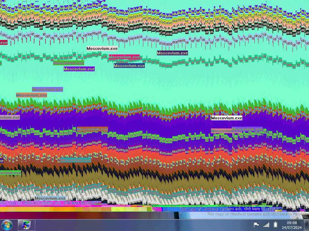The image size is (309, 231).
Task: Click the Show desktop strip beside the clock
Action: coord(307,225)
